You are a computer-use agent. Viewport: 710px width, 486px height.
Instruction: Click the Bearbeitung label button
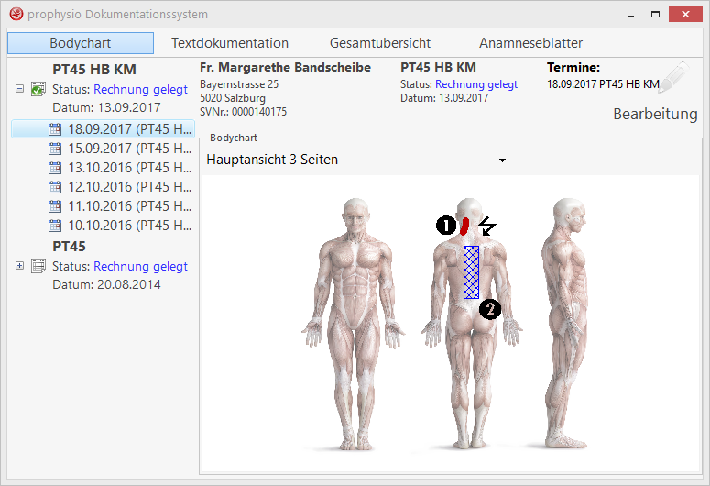[654, 115]
